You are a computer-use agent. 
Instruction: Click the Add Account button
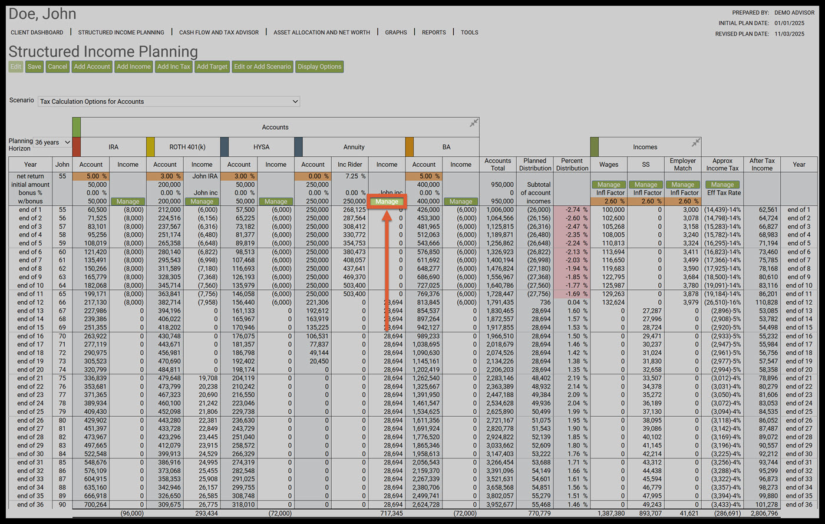(92, 67)
